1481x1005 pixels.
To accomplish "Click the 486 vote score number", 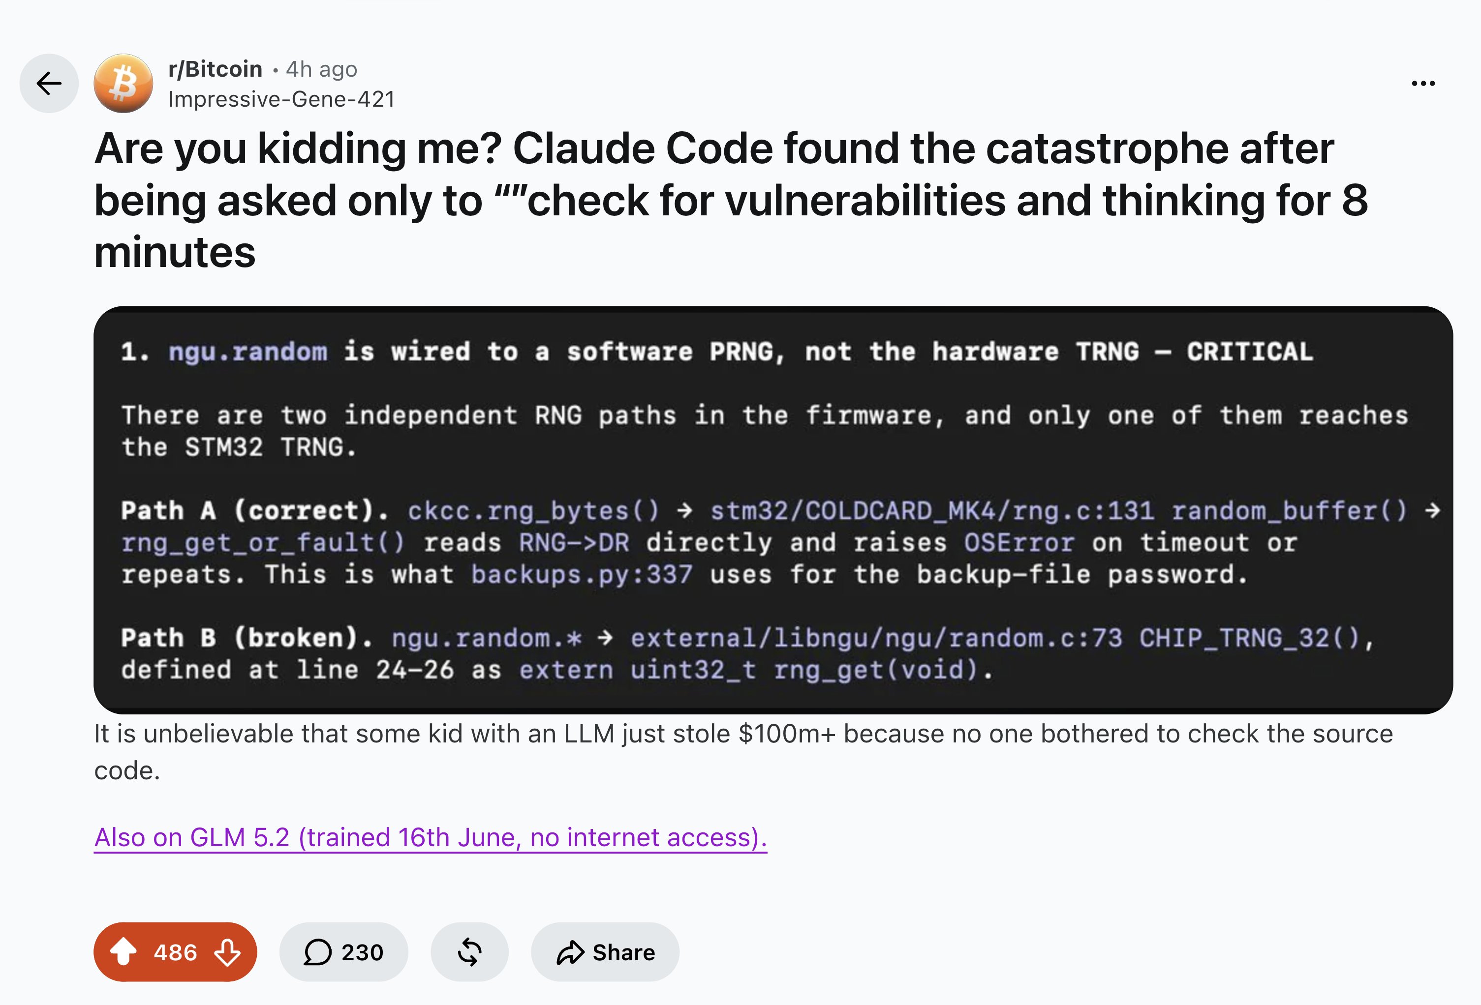I will [175, 952].
